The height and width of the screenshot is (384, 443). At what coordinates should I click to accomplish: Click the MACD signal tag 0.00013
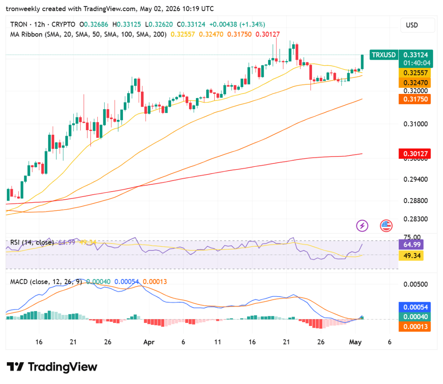point(415,327)
